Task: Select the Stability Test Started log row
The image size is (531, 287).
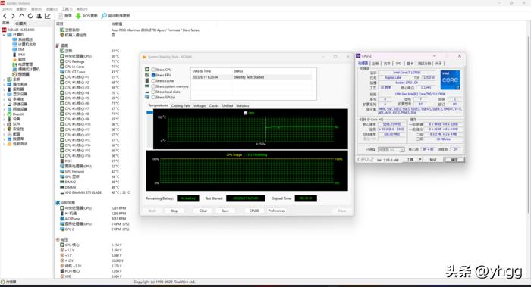Action: point(251,77)
